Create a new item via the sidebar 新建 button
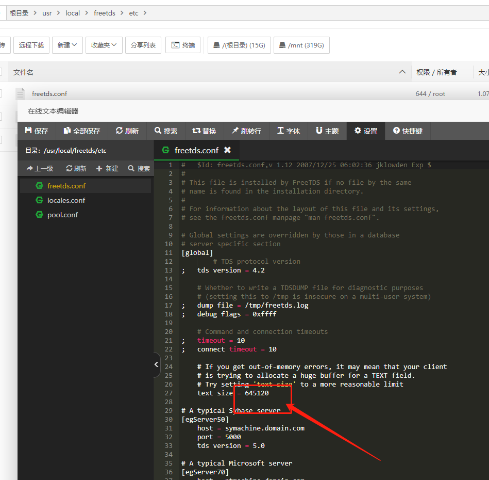Image resolution: width=489 pixels, height=480 pixels. point(107,169)
